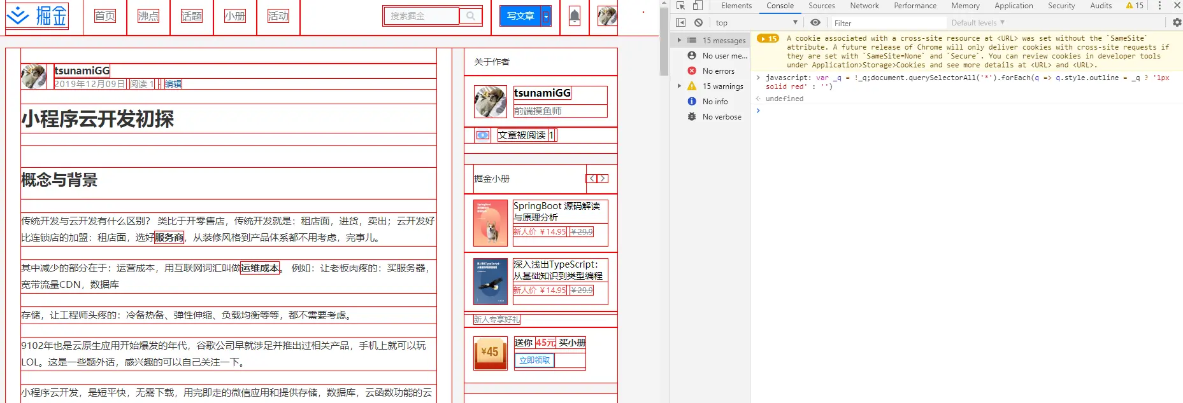
Task: Click the 小程序云开发初探 article title
Action: (x=97, y=120)
